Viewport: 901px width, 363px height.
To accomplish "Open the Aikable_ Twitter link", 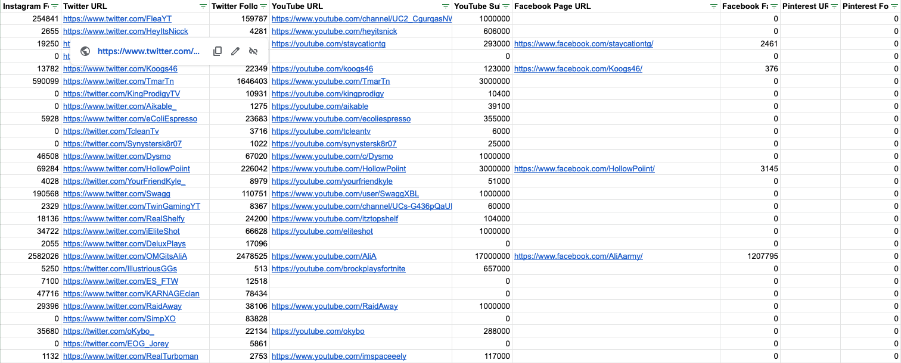I will pos(120,106).
